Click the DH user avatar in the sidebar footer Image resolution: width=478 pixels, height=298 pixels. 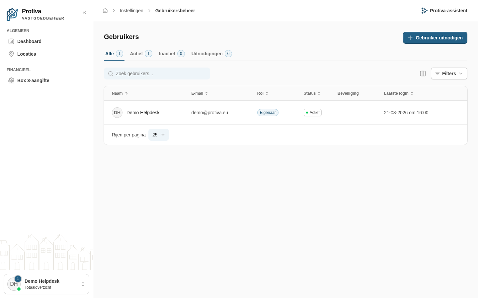(14, 284)
